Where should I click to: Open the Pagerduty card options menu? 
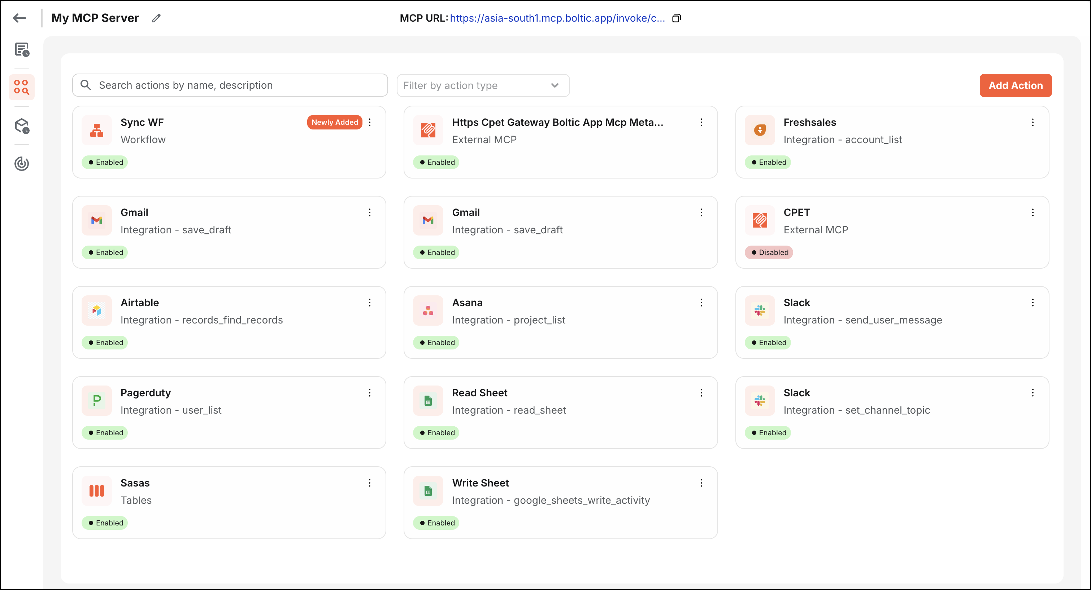370,392
